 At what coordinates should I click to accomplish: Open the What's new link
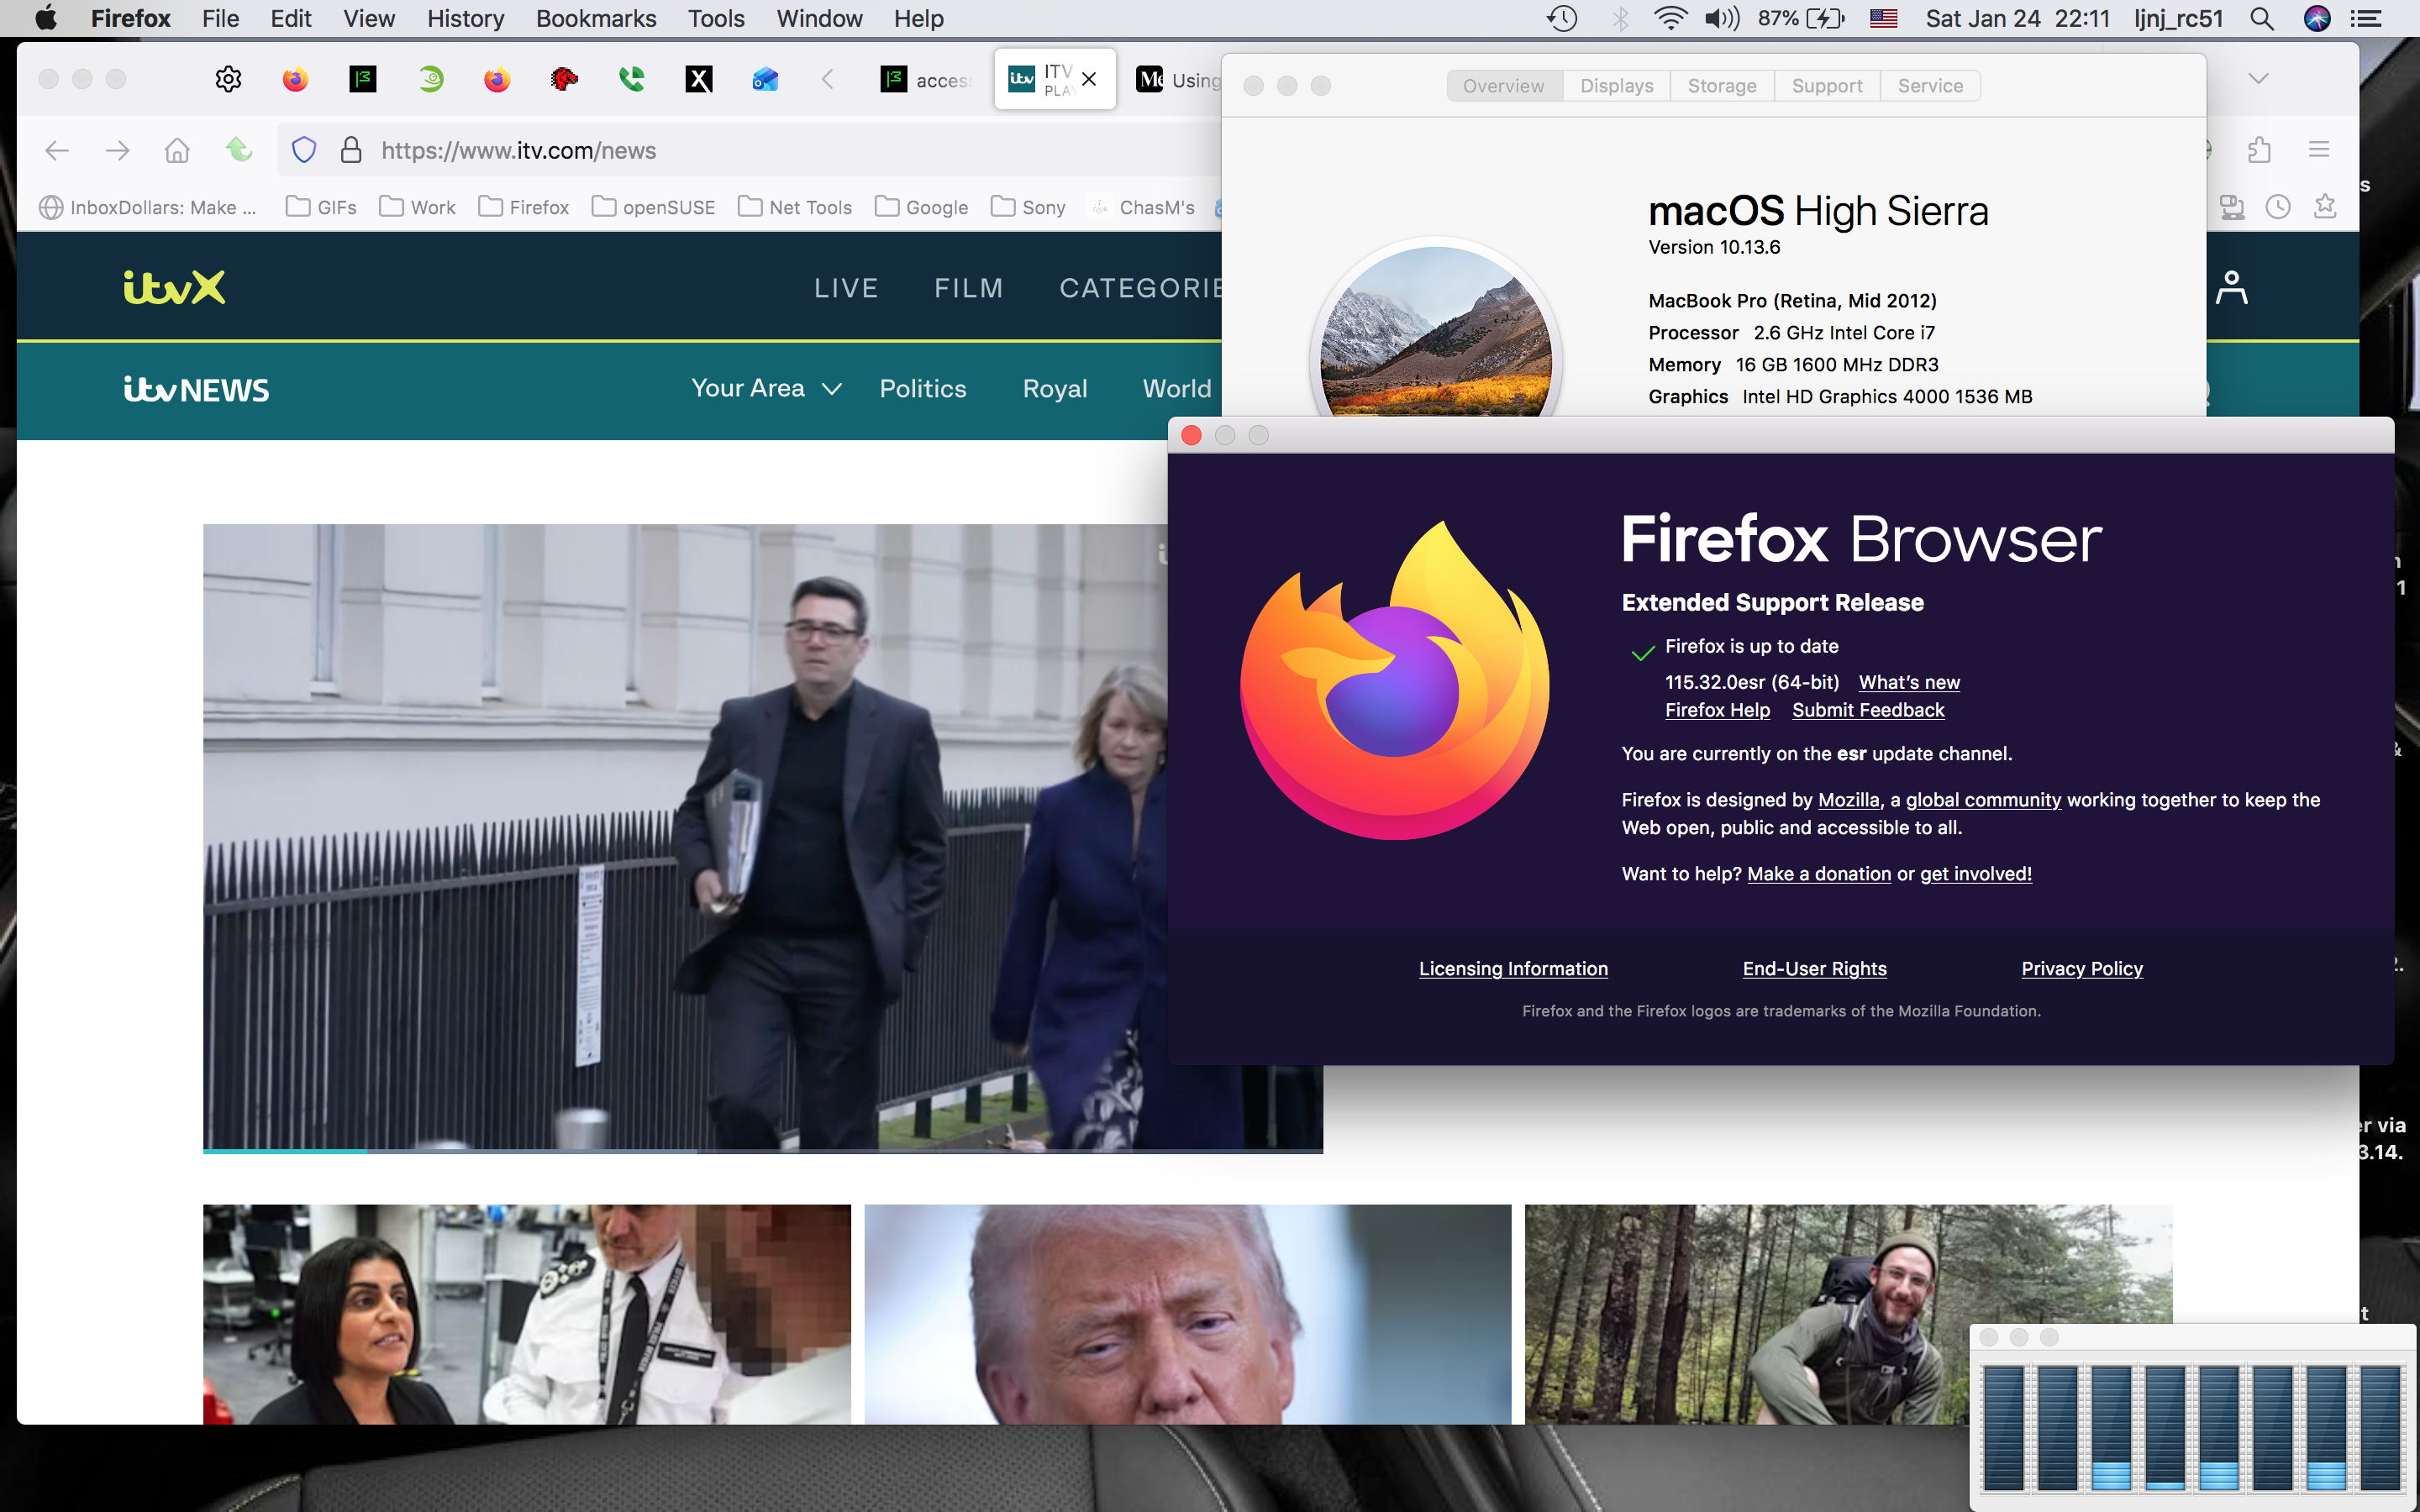pos(1908,682)
